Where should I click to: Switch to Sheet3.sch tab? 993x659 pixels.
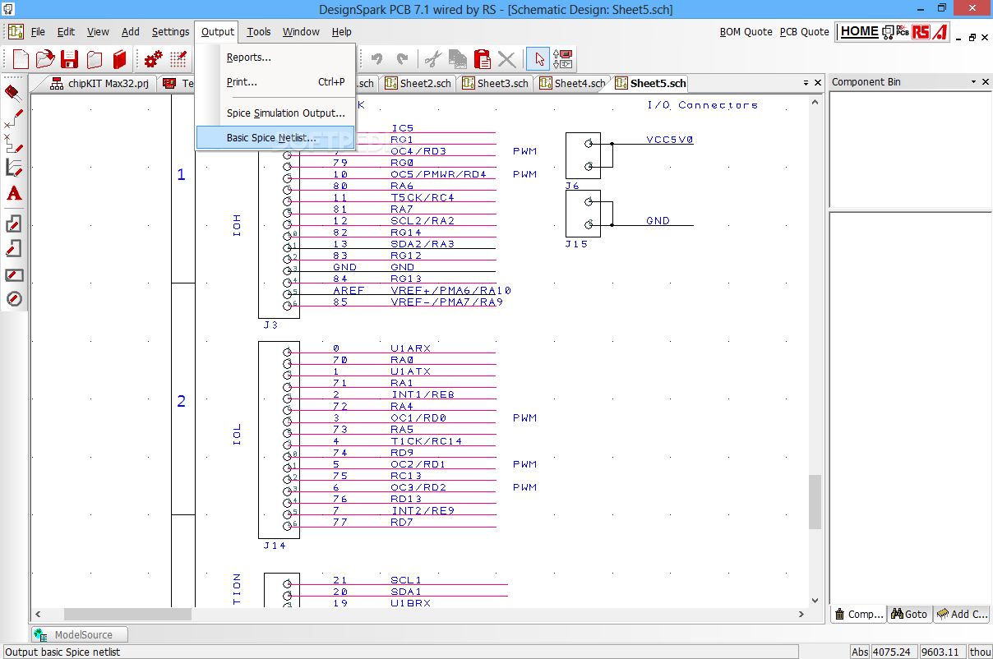pyautogui.click(x=496, y=84)
